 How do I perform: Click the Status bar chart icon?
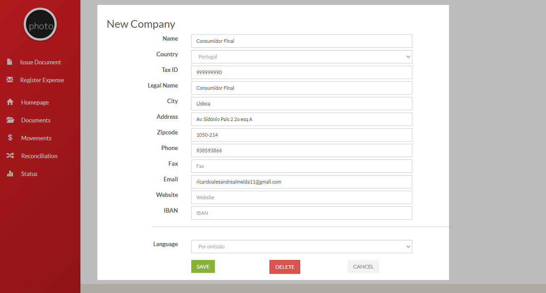click(x=10, y=174)
